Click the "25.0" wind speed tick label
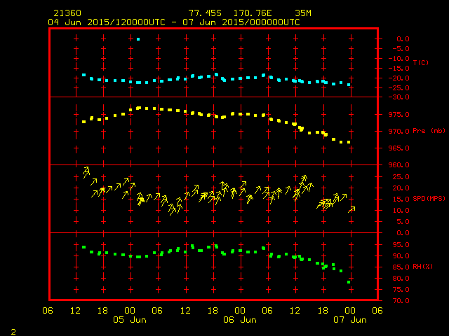This screenshot has width=449, height=336. point(401,177)
